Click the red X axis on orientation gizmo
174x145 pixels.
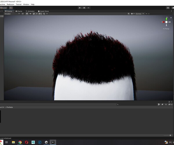click(163, 22)
